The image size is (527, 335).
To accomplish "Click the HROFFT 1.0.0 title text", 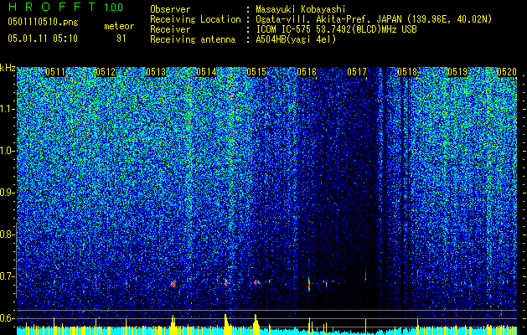I will coord(65,7).
